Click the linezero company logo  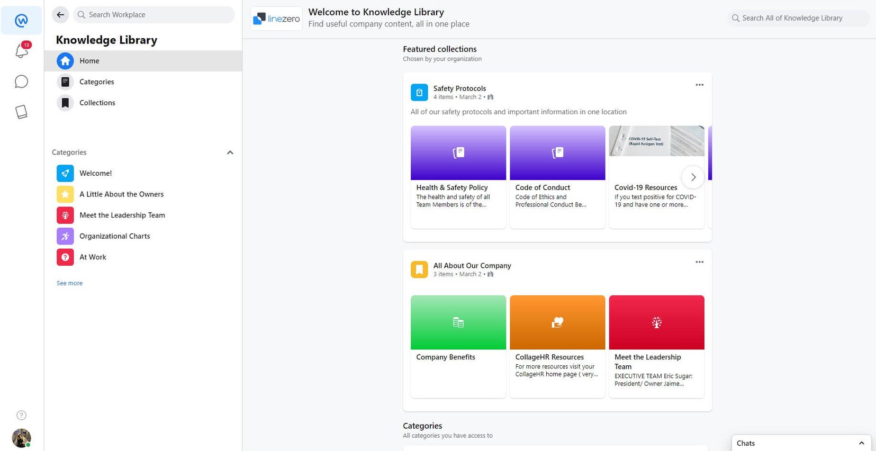click(276, 19)
